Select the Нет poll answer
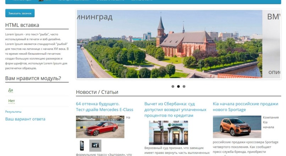This screenshot has width=286, height=156. coord(11,101)
